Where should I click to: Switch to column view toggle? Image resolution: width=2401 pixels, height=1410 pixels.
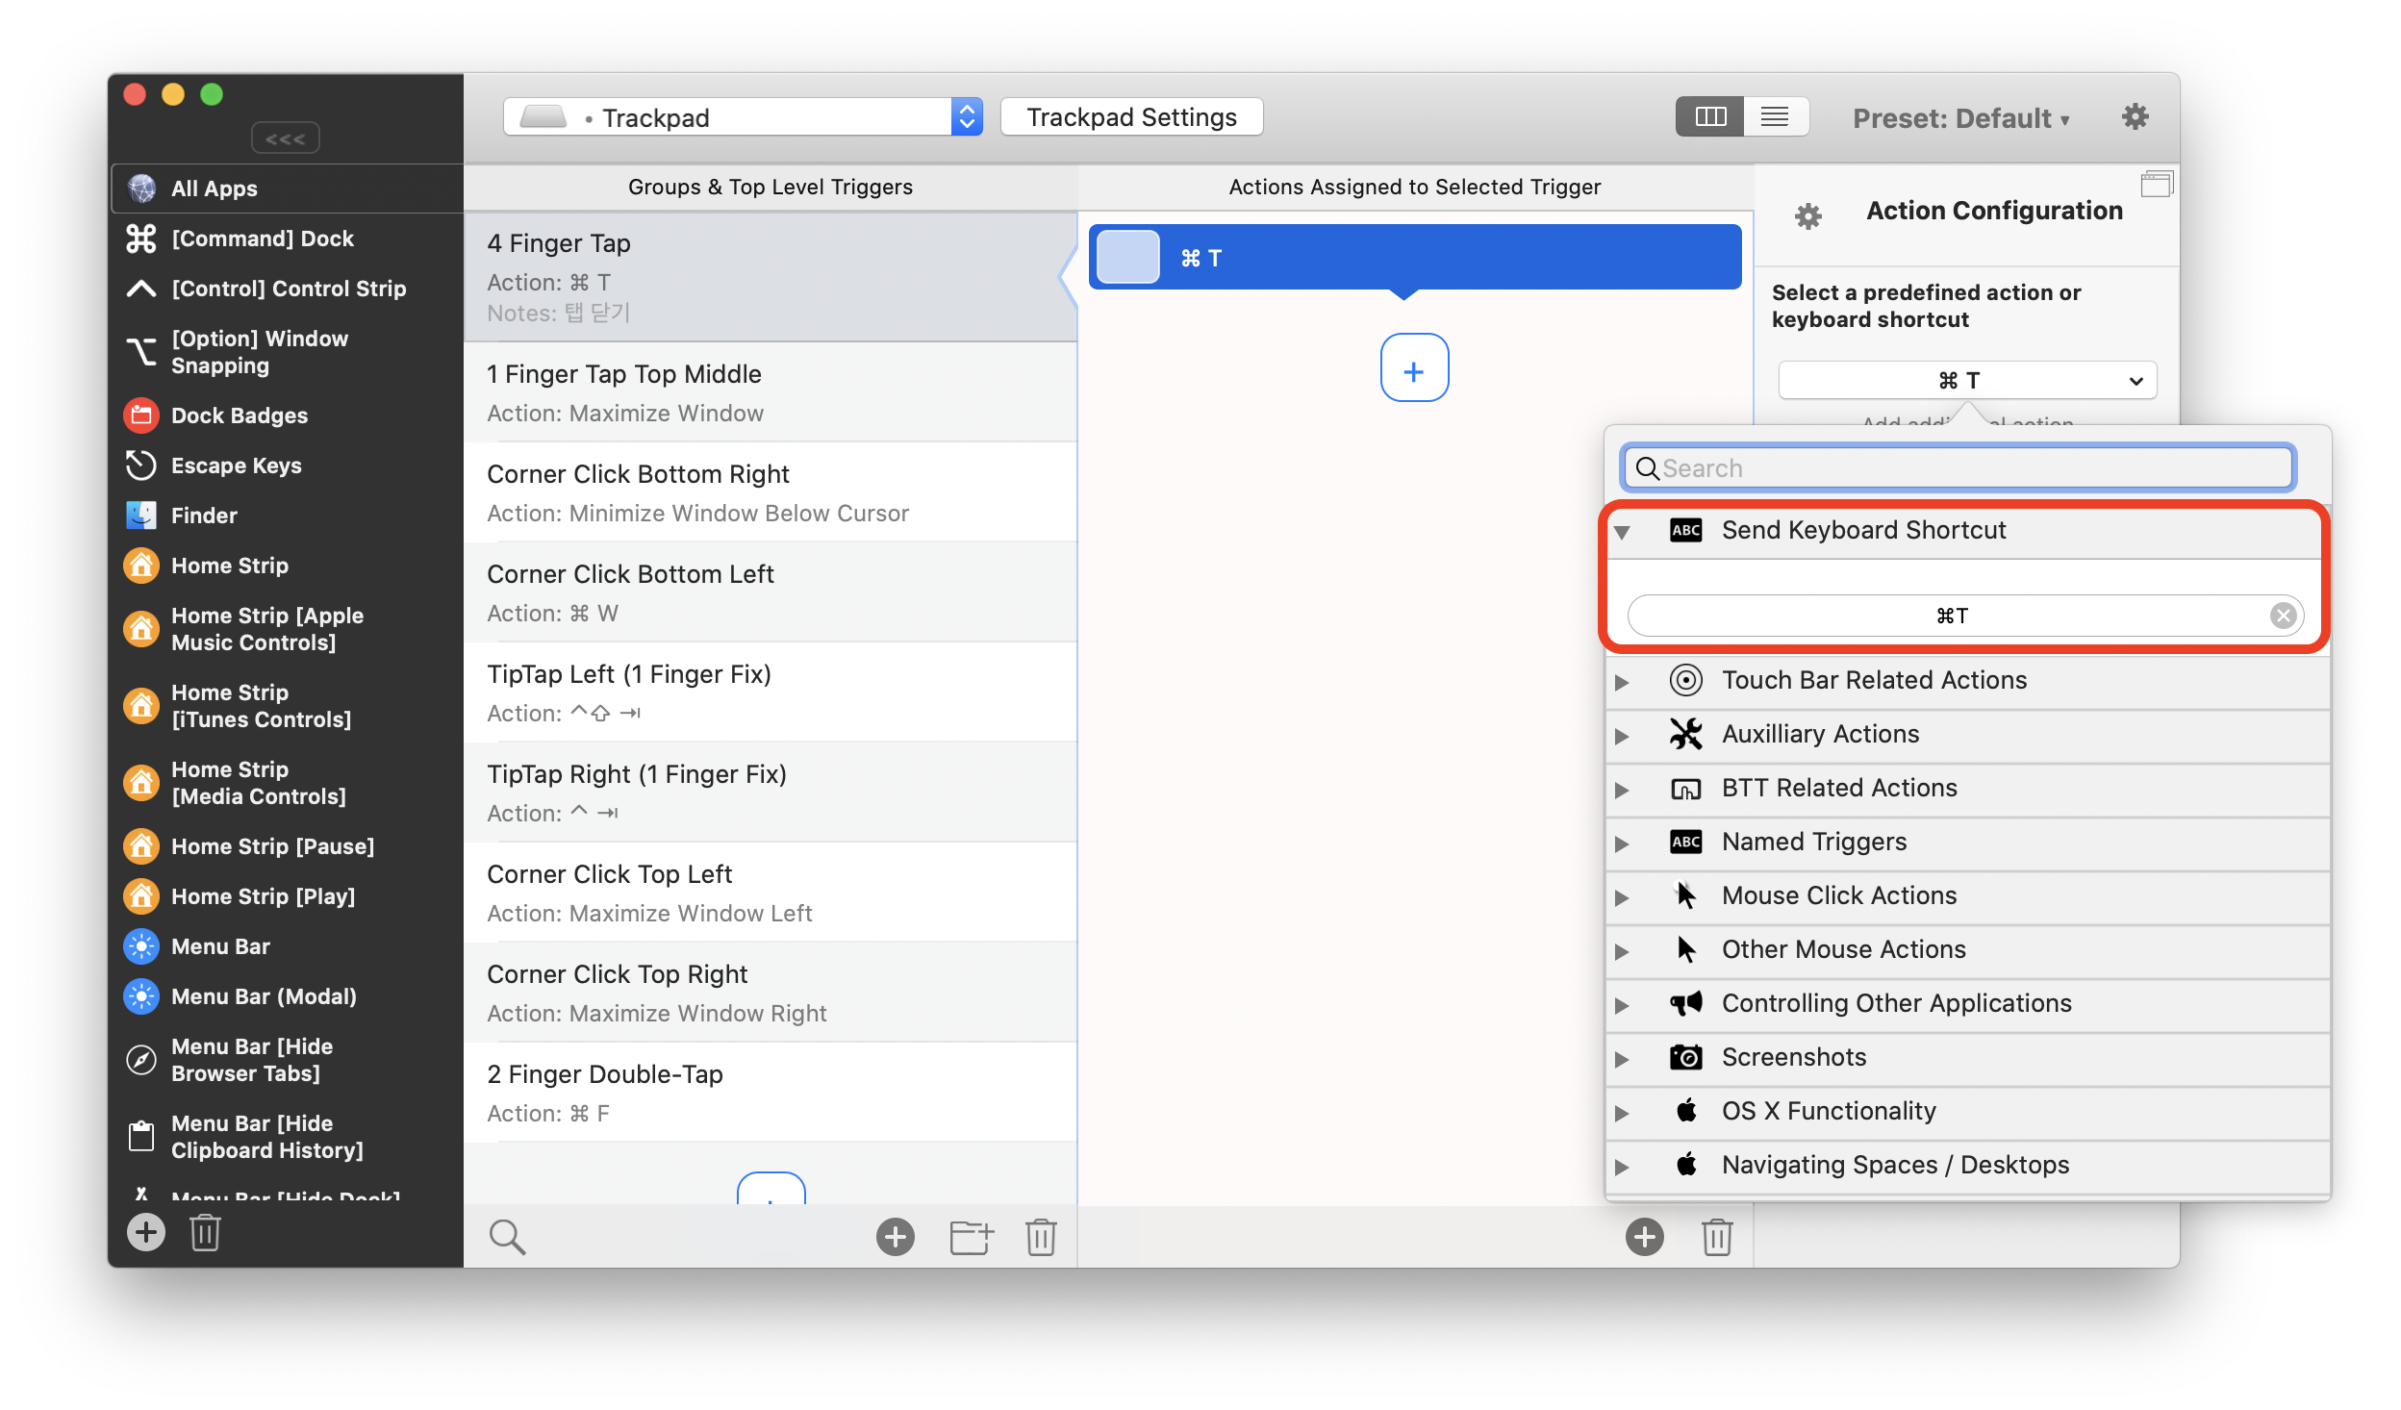(x=1710, y=117)
